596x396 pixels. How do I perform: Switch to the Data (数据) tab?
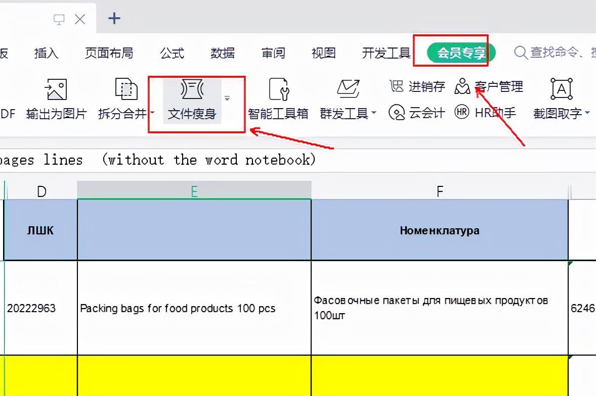[222, 53]
